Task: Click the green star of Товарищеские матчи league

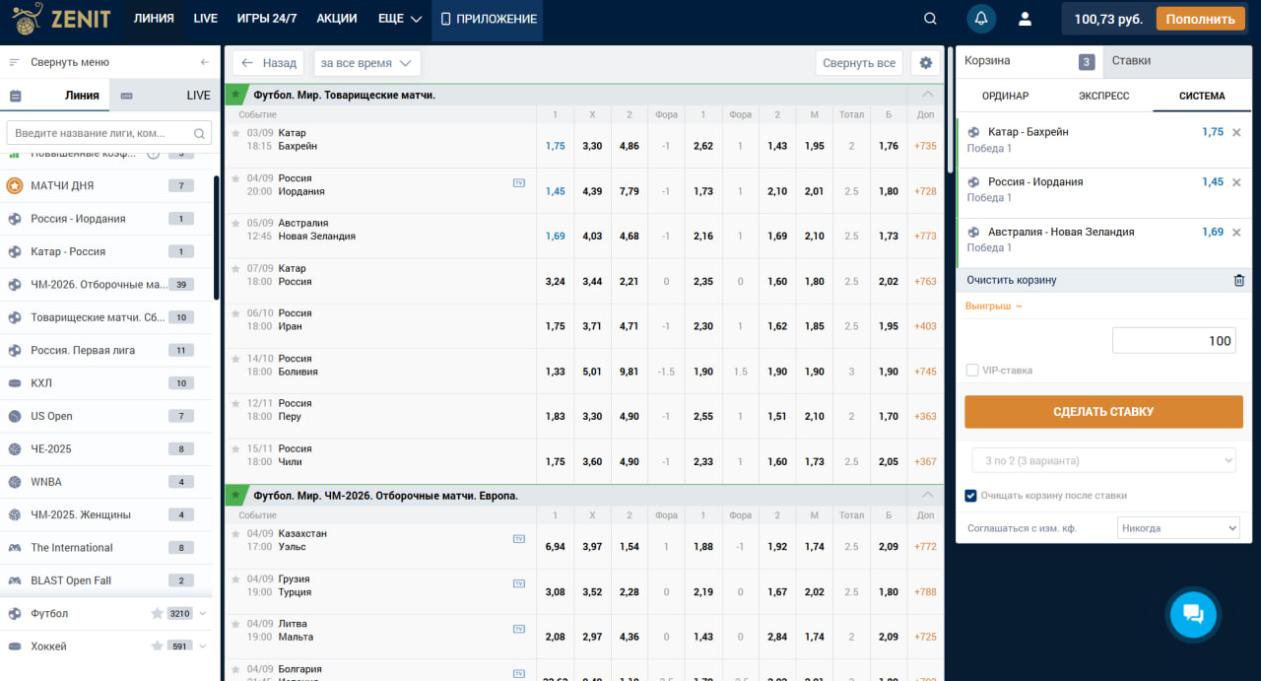Action: tap(235, 95)
